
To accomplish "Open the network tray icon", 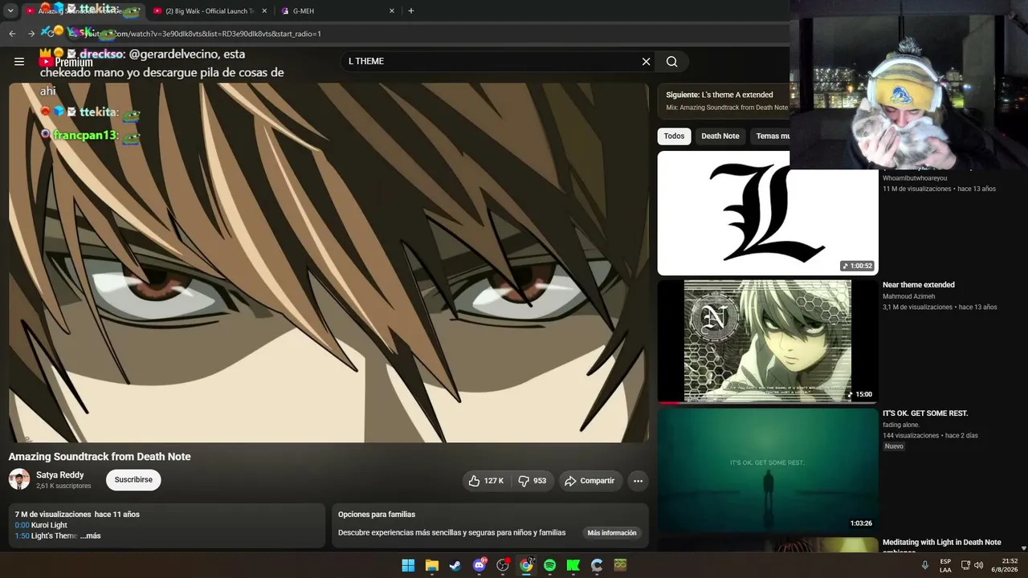I will pyautogui.click(x=965, y=565).
